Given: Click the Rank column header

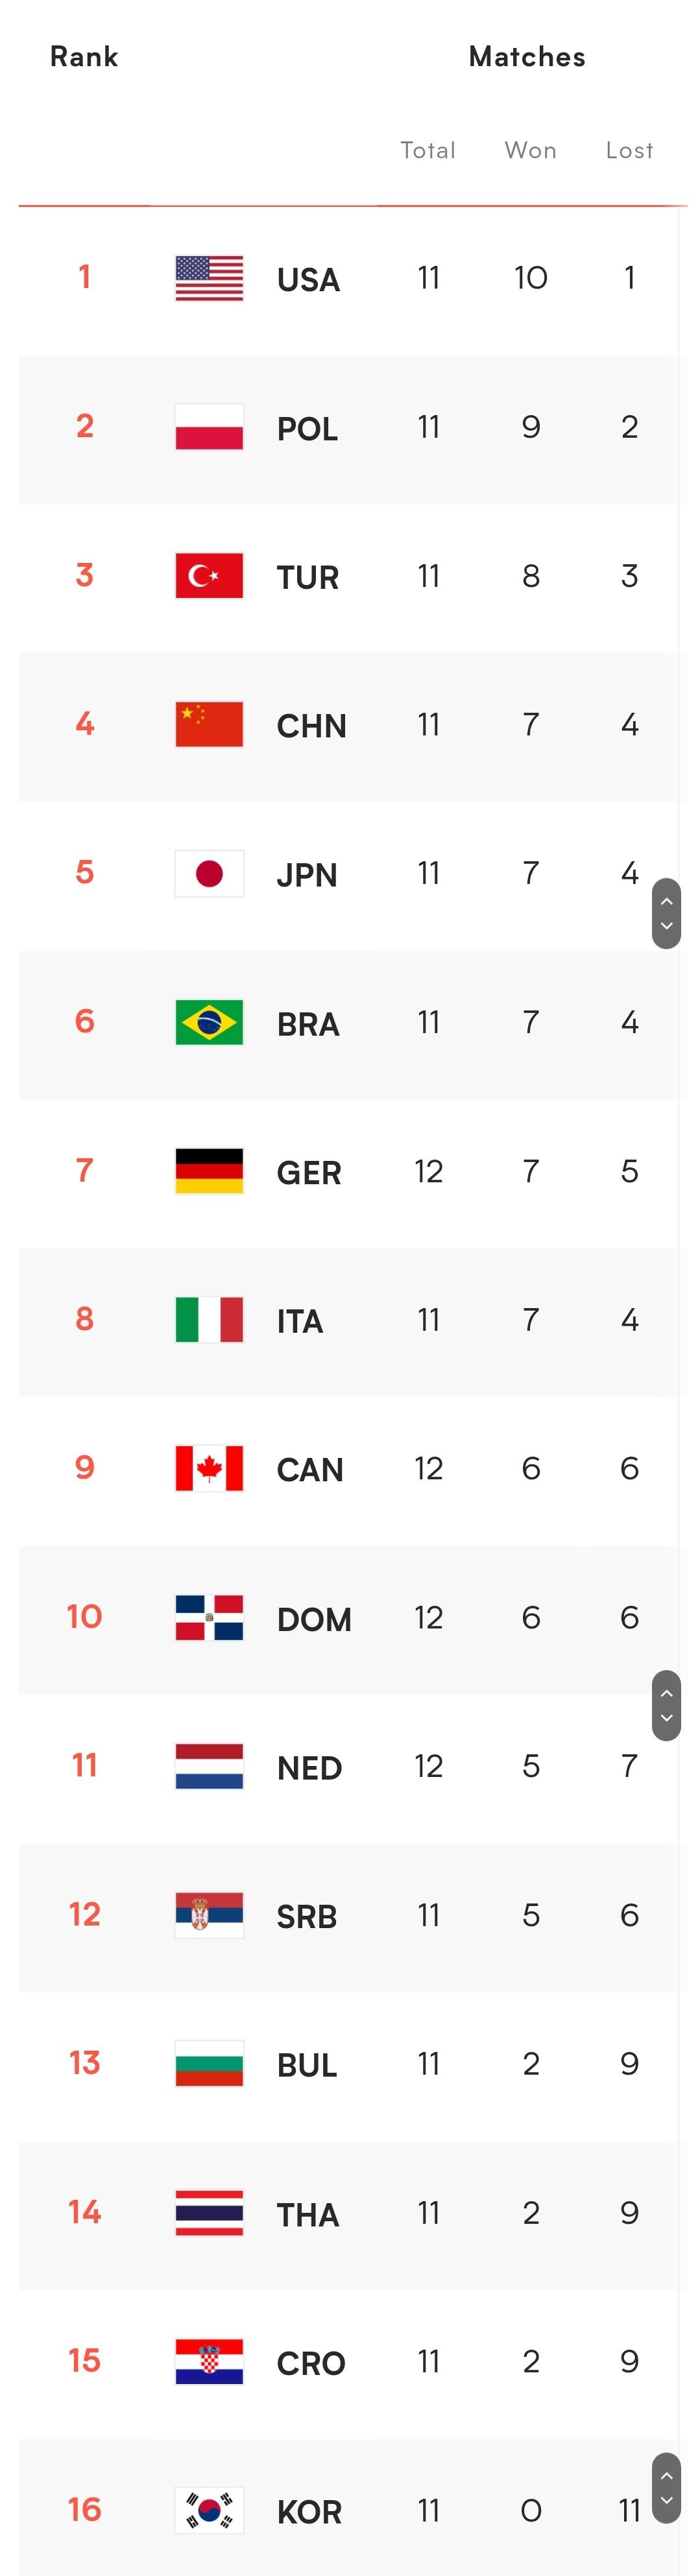Looking at the screenshot, I should click(84, 57).
